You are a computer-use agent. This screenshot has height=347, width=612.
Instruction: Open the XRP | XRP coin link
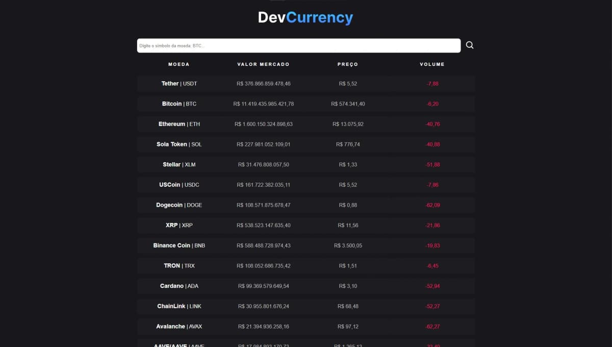(179, 225)
